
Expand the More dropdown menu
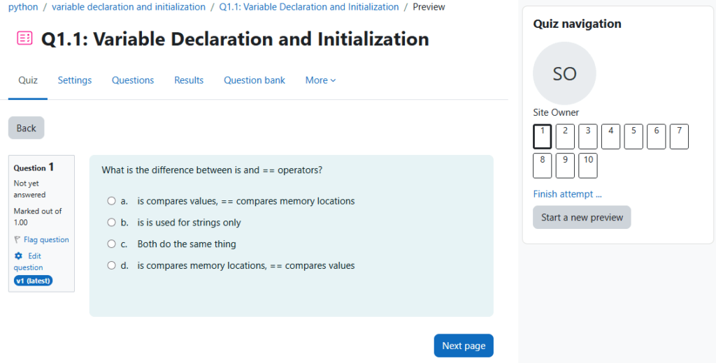(x=320, y=80)
